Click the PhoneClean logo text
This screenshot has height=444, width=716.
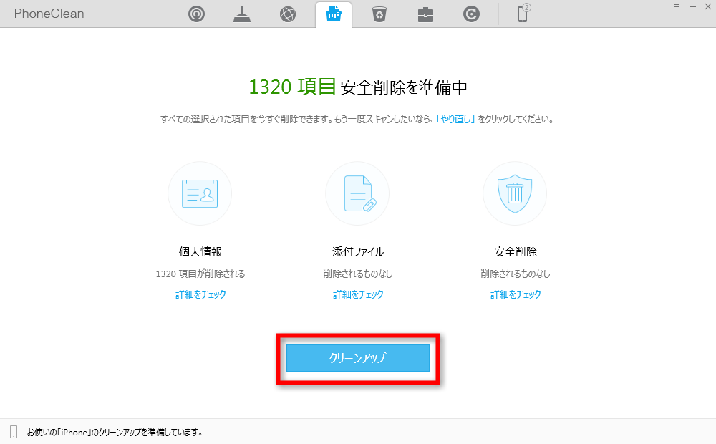pos(49,14)
